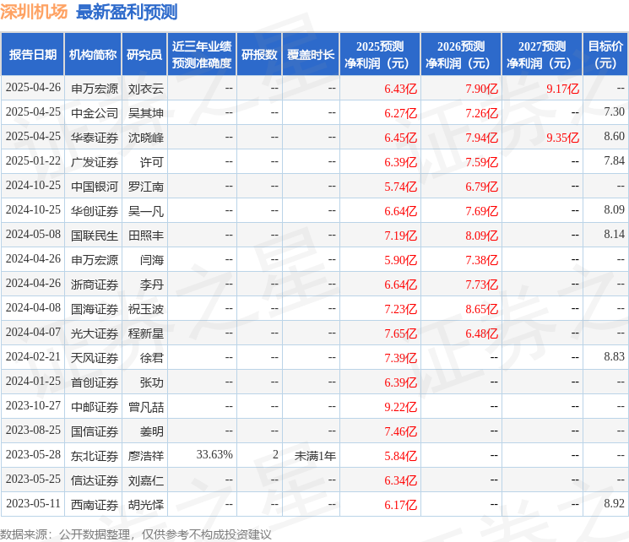Select researcher 刘嘉仁 cell
Viewport: 629px width, 542px height.
point(145,480)
